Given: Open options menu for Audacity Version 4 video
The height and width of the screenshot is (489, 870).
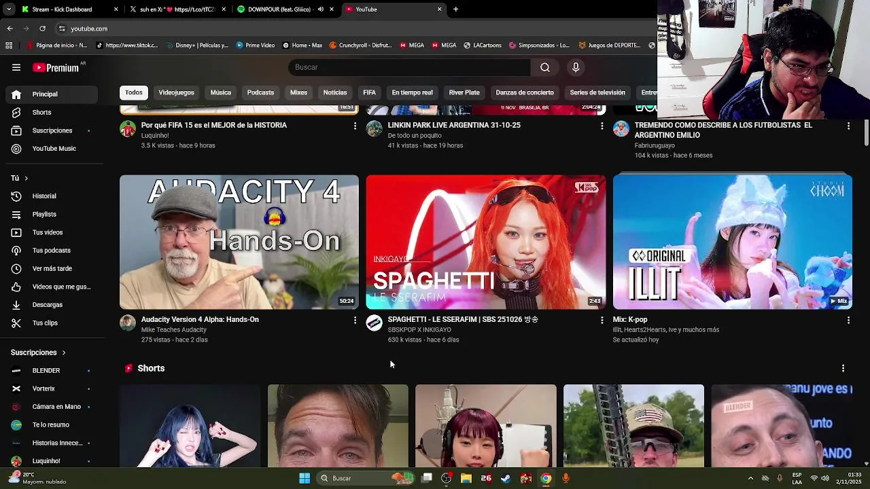Looking at the screenshot, I should pos(355,320).
